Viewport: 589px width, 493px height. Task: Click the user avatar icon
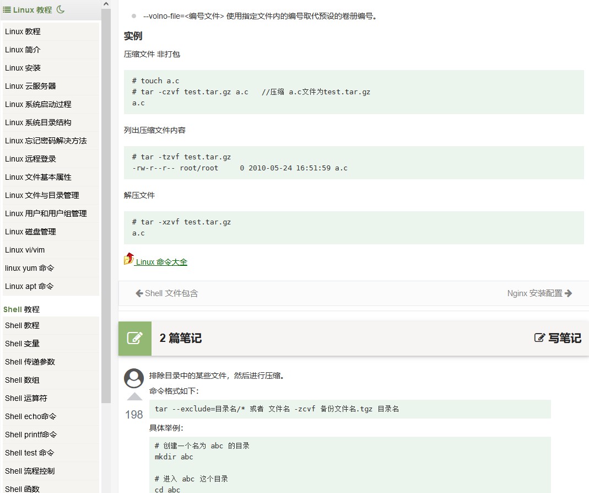tap(134, 378)
